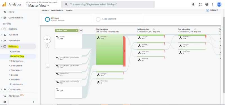Open the 1 Master View selector dropdown
This screenshot has width=225, height=105.
coord(38,6)
